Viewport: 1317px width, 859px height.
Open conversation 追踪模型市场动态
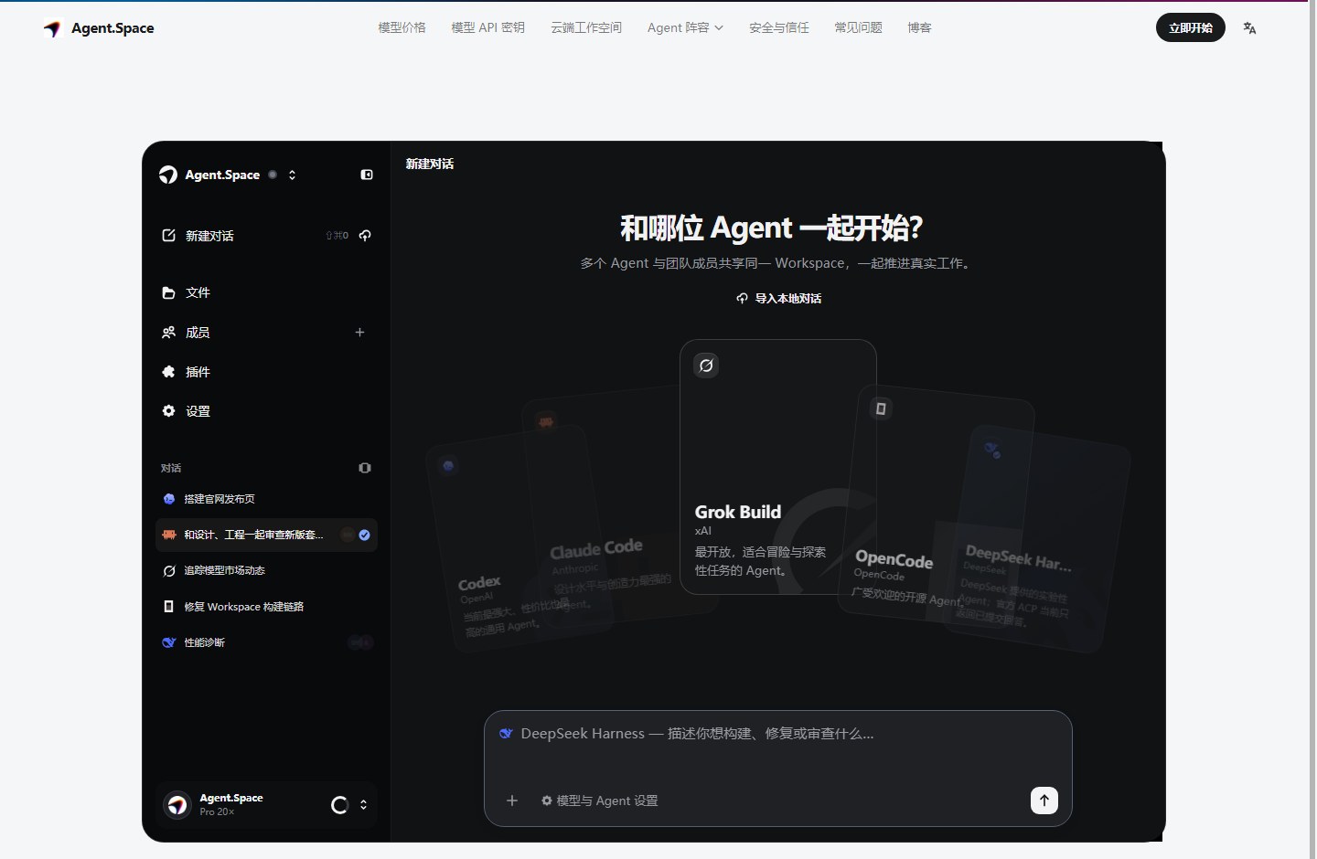pos(266,571)
